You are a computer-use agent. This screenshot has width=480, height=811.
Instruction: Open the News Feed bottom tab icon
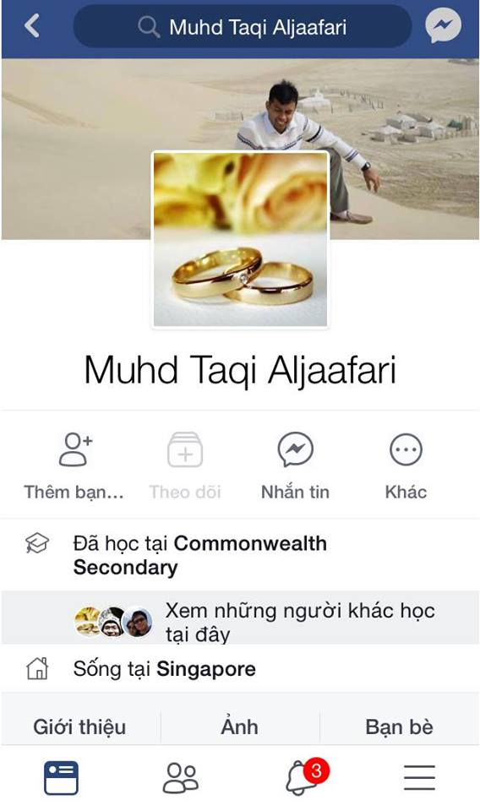click(61, 777)
